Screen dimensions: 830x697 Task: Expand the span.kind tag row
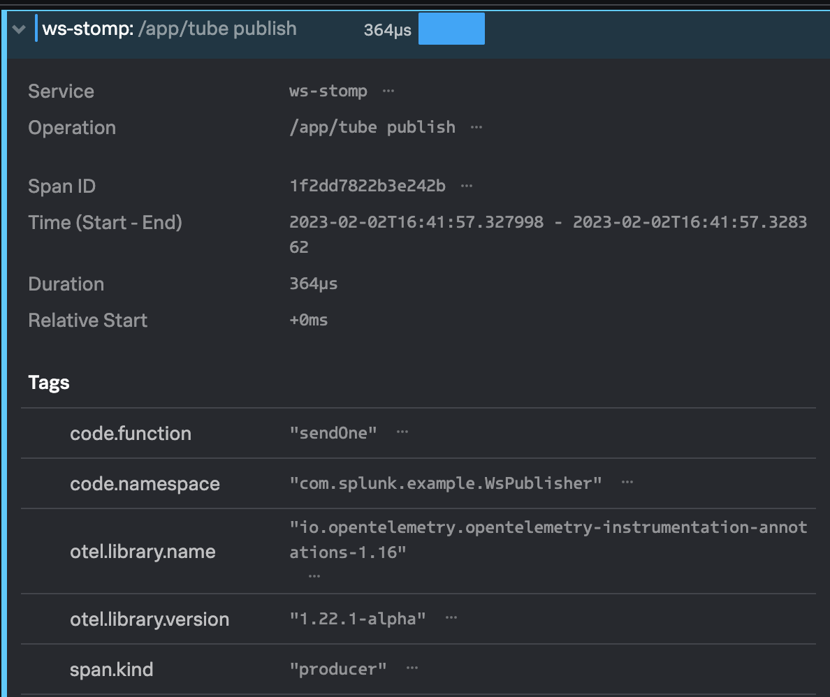(x=112, y=669)
